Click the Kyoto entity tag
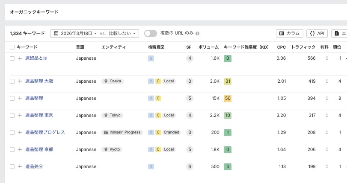347x183 pixels. tap(112, 149)
